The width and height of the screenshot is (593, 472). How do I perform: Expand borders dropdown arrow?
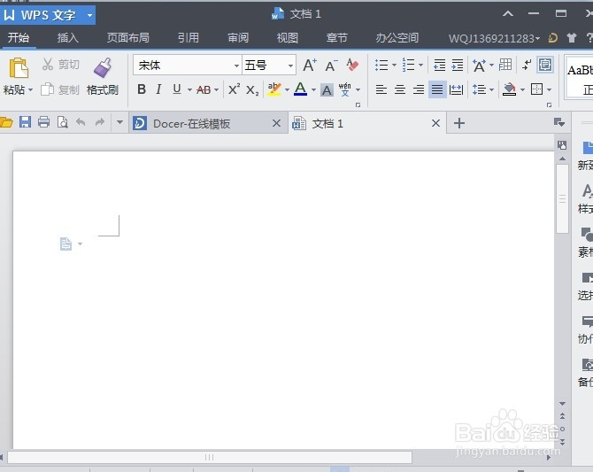[549, 90]
